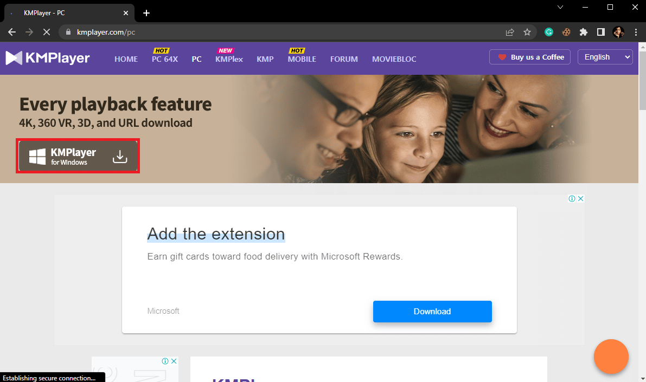Click the cookie extension icon
646x382 pixels.
click(x=566, y=32)
